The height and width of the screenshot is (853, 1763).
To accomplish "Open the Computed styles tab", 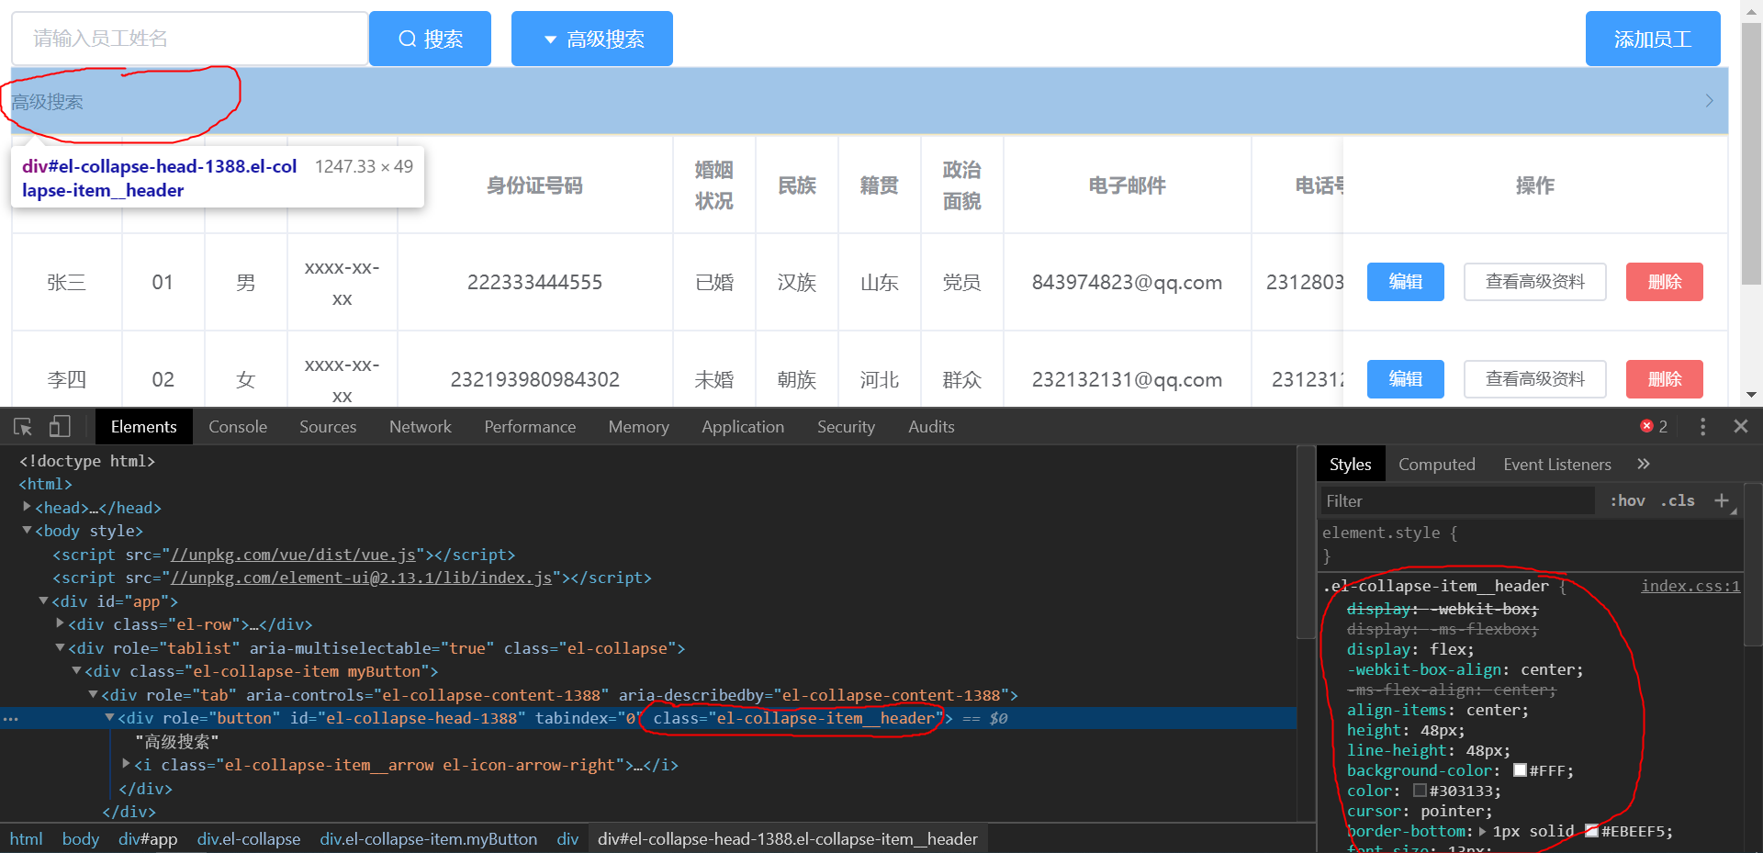I will point(1436,464).
